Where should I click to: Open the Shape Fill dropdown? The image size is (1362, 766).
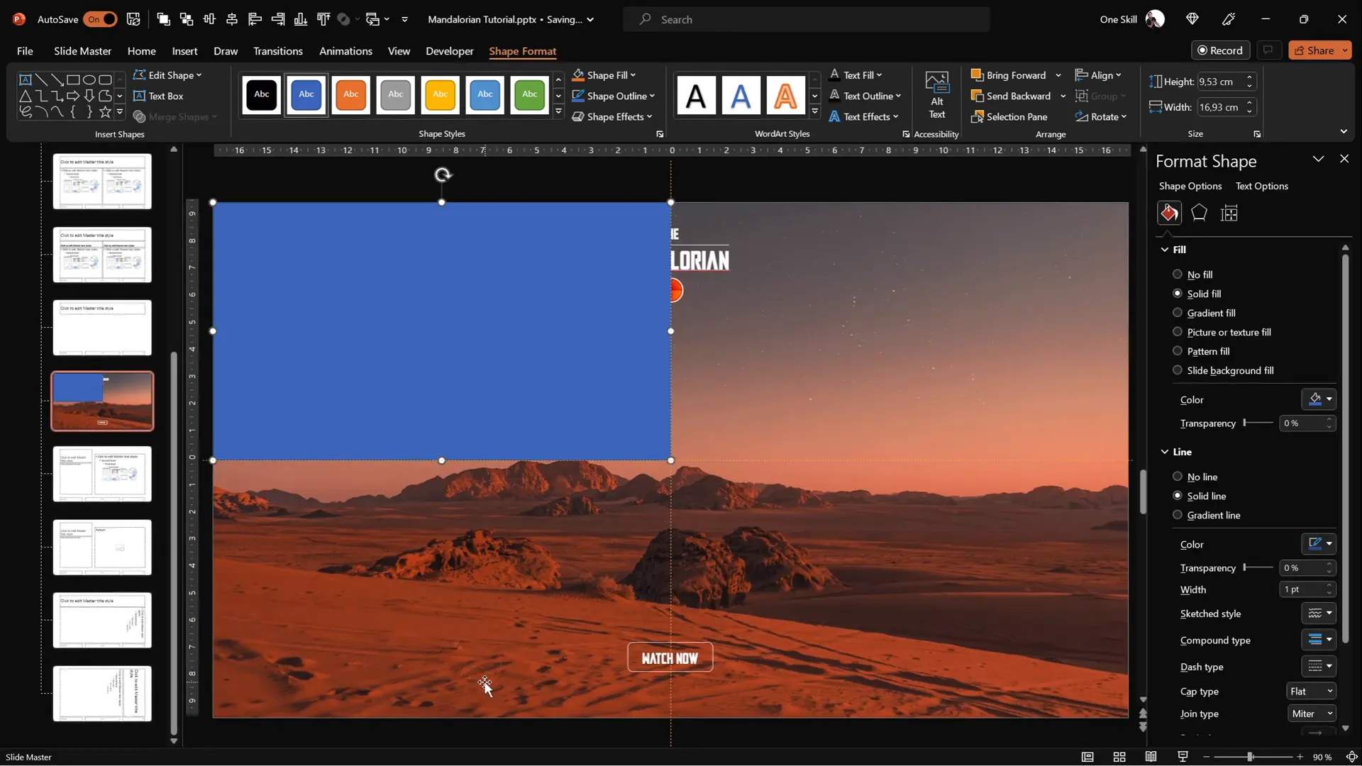coord(604,75)
